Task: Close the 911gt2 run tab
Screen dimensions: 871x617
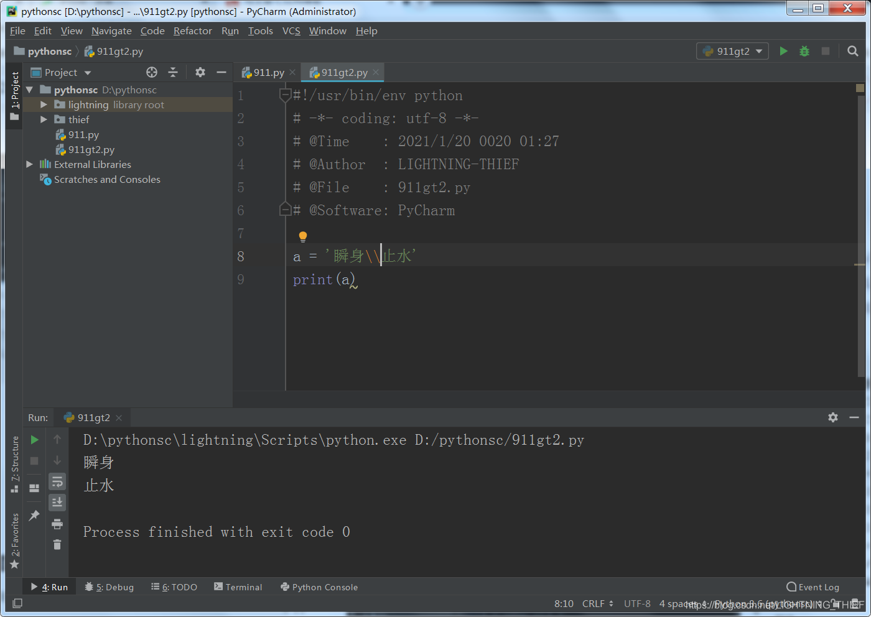Action: [x=119, y=418]
